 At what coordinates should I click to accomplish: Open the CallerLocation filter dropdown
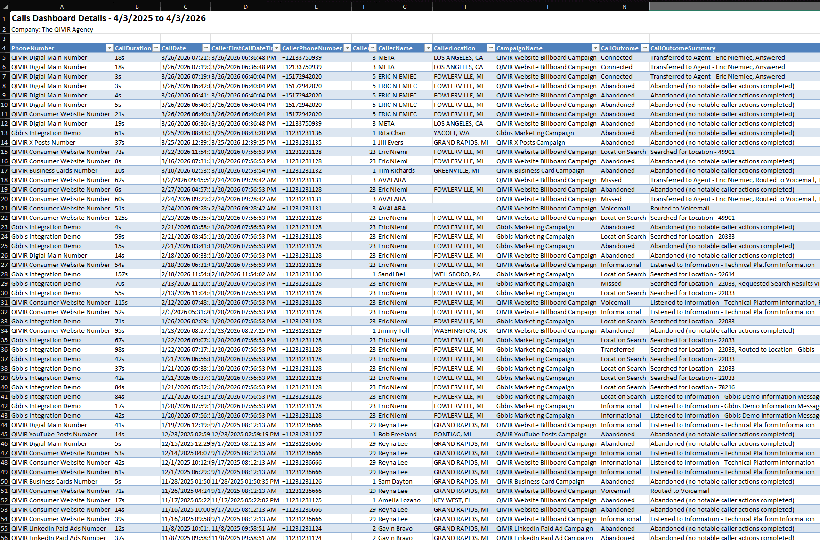(x=490, y=48)
